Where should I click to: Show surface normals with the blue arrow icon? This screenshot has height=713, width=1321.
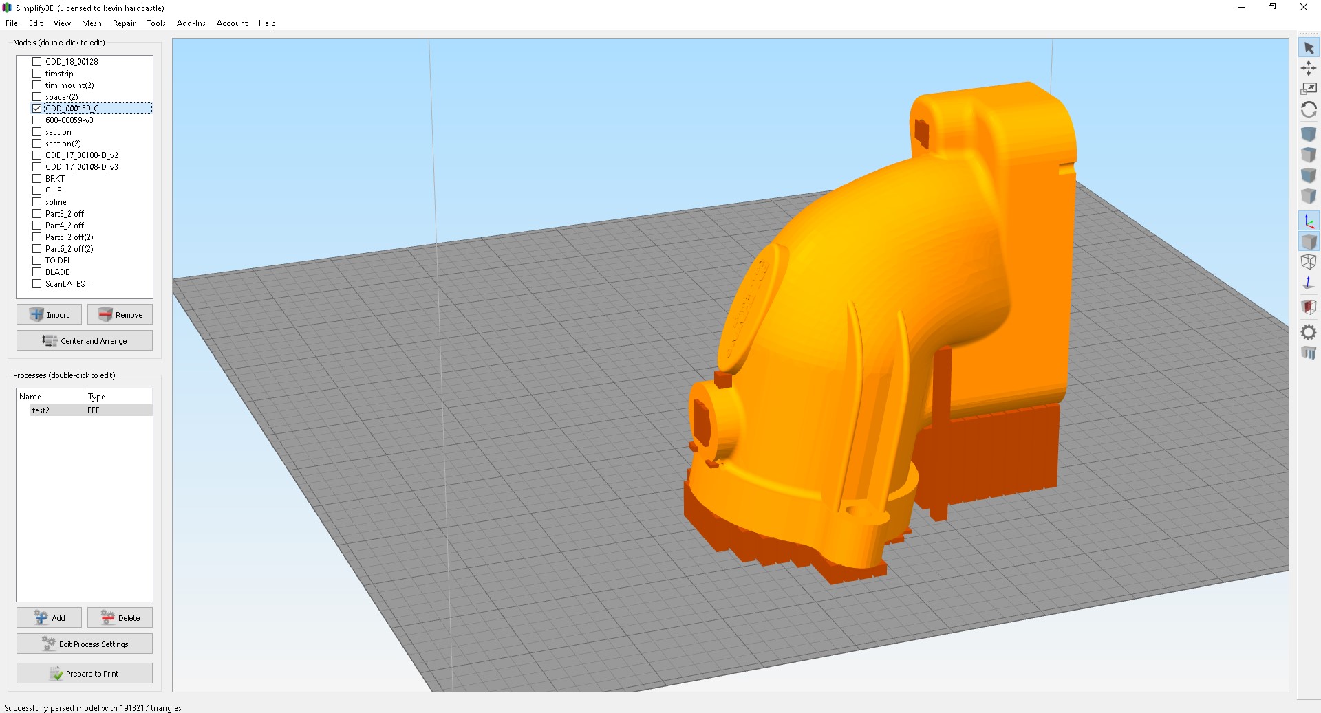pos(1309,283)
